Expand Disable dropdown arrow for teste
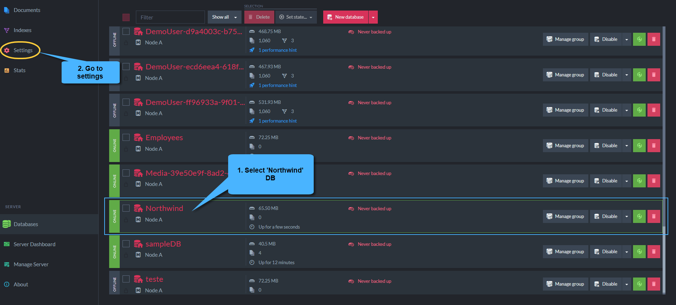Screen dimensions: 676x305 (626, 284)
